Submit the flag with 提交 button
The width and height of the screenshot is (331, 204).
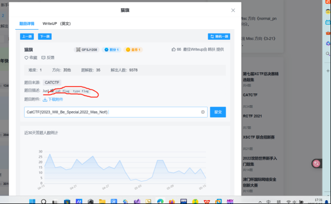(218, 112)
